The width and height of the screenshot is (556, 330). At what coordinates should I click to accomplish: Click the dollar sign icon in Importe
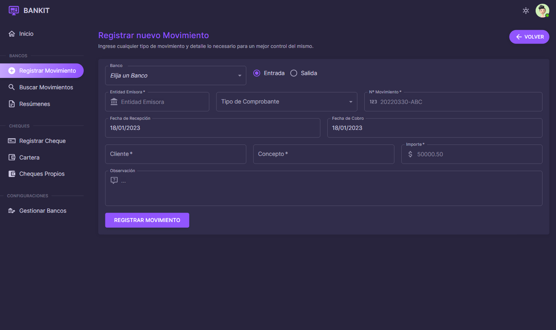pos(410,154)
